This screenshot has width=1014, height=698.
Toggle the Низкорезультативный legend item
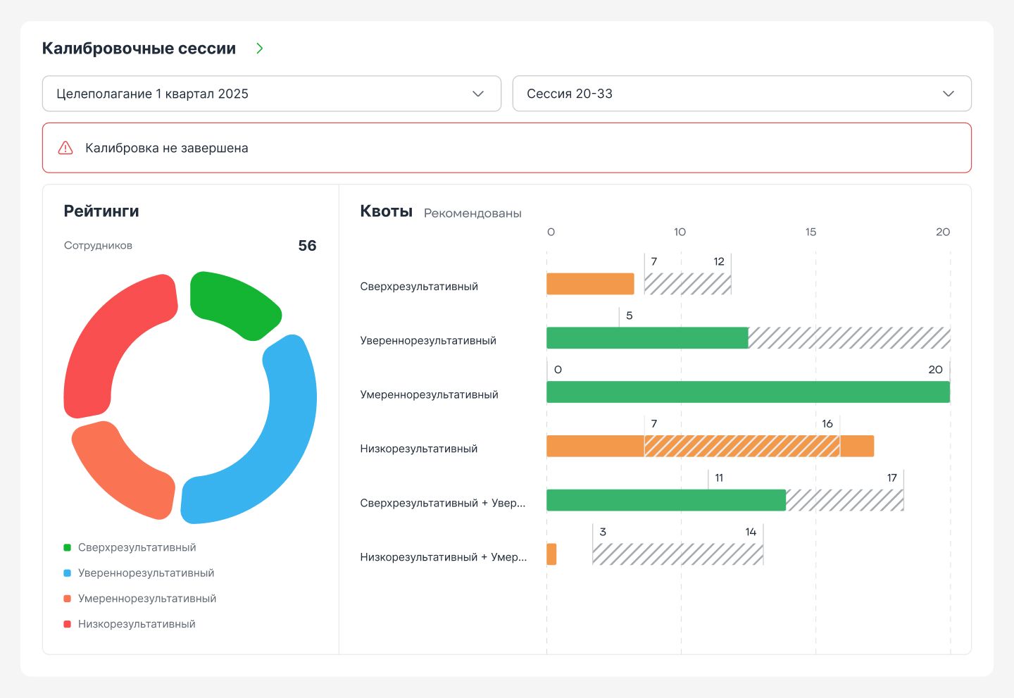click(x=137, y=624)
